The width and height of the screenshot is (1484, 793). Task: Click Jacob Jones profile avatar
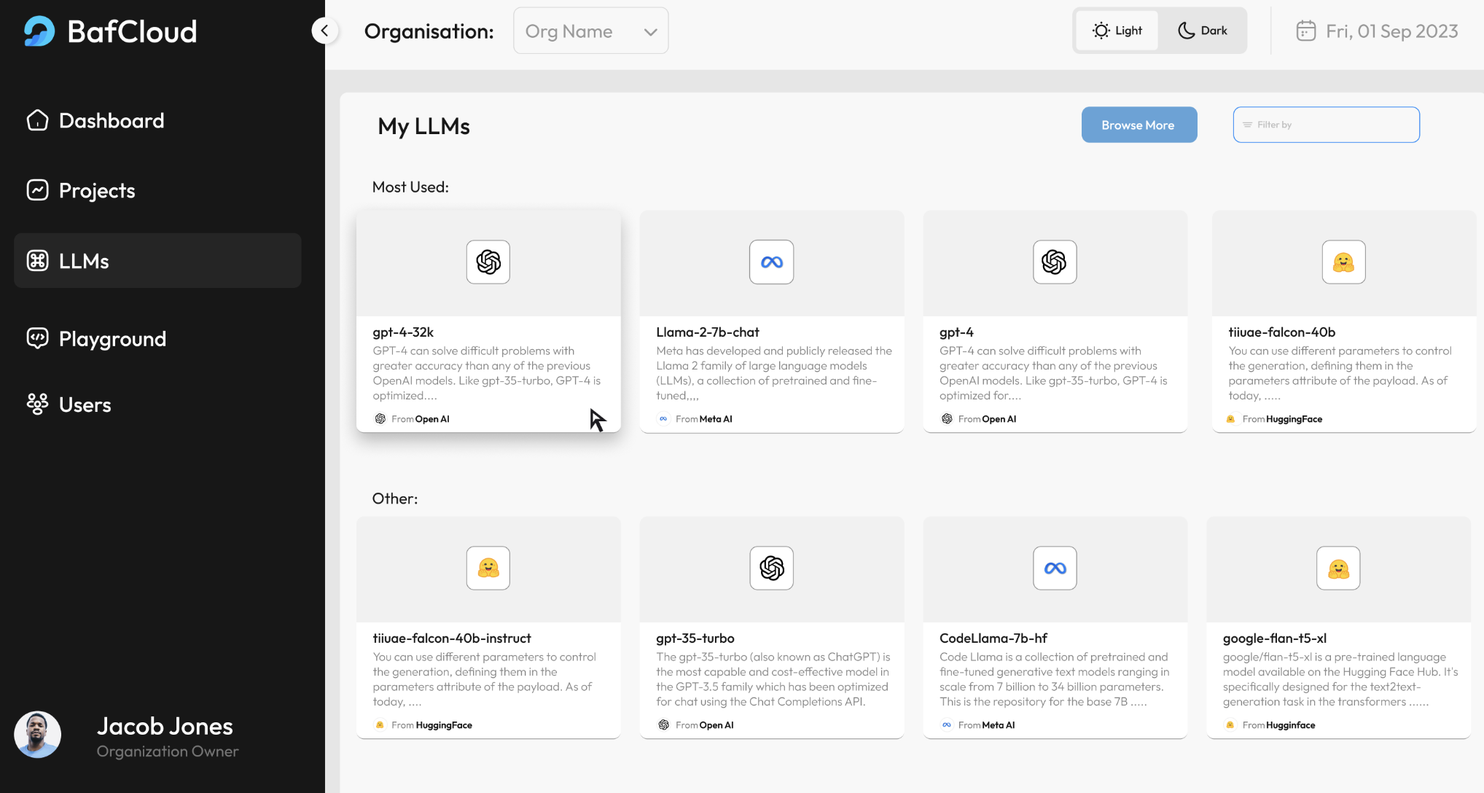point(38,735)
